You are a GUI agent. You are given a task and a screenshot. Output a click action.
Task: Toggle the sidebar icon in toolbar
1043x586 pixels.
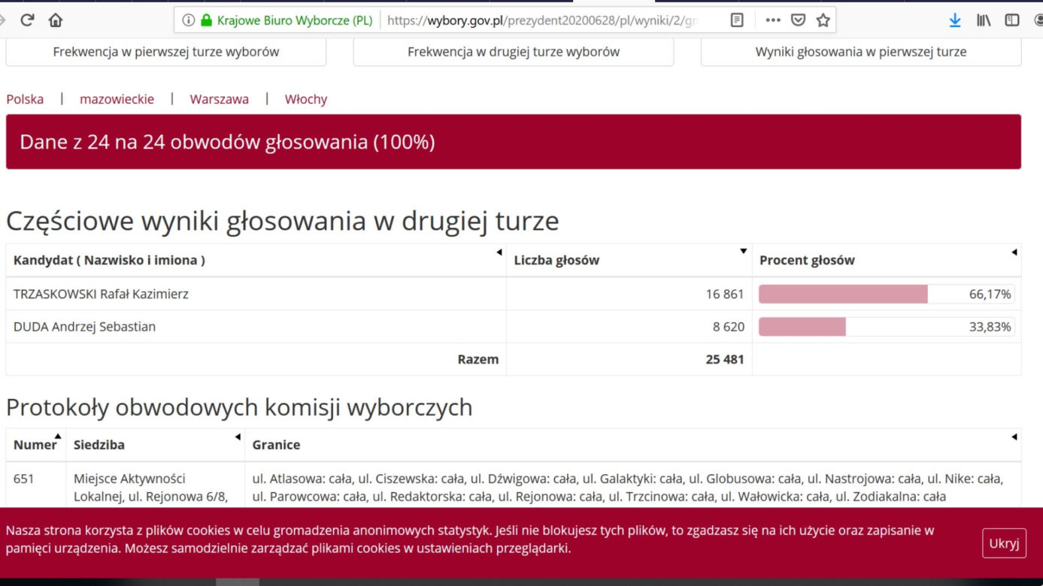(1012, 21)
